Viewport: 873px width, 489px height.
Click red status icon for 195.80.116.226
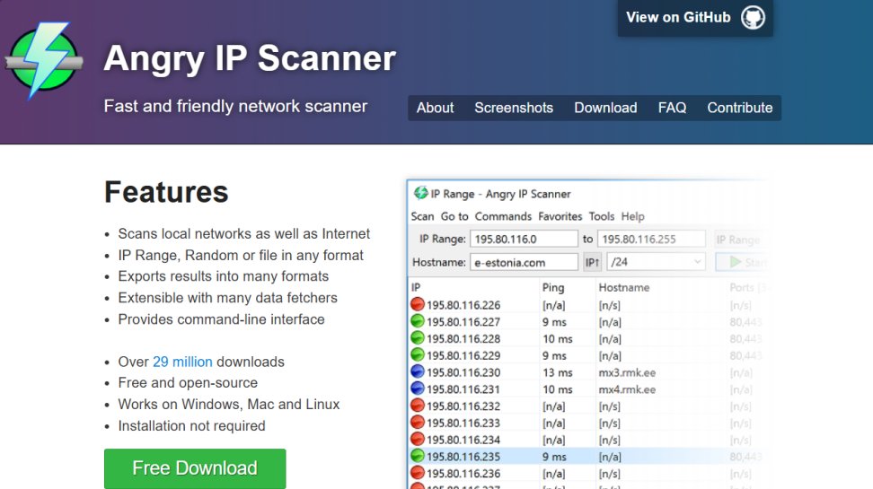click(418, 304)
